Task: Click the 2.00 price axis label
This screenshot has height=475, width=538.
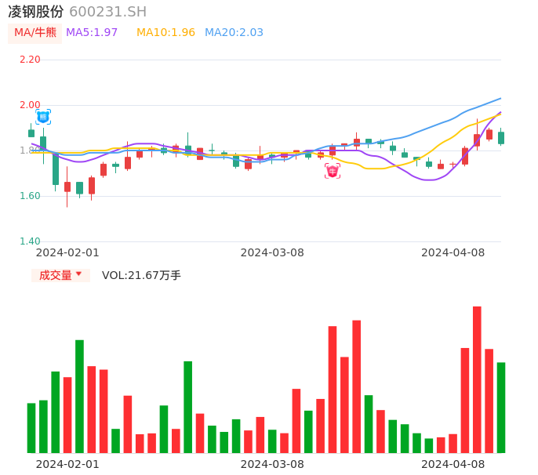Action: (x=30, y=105)
